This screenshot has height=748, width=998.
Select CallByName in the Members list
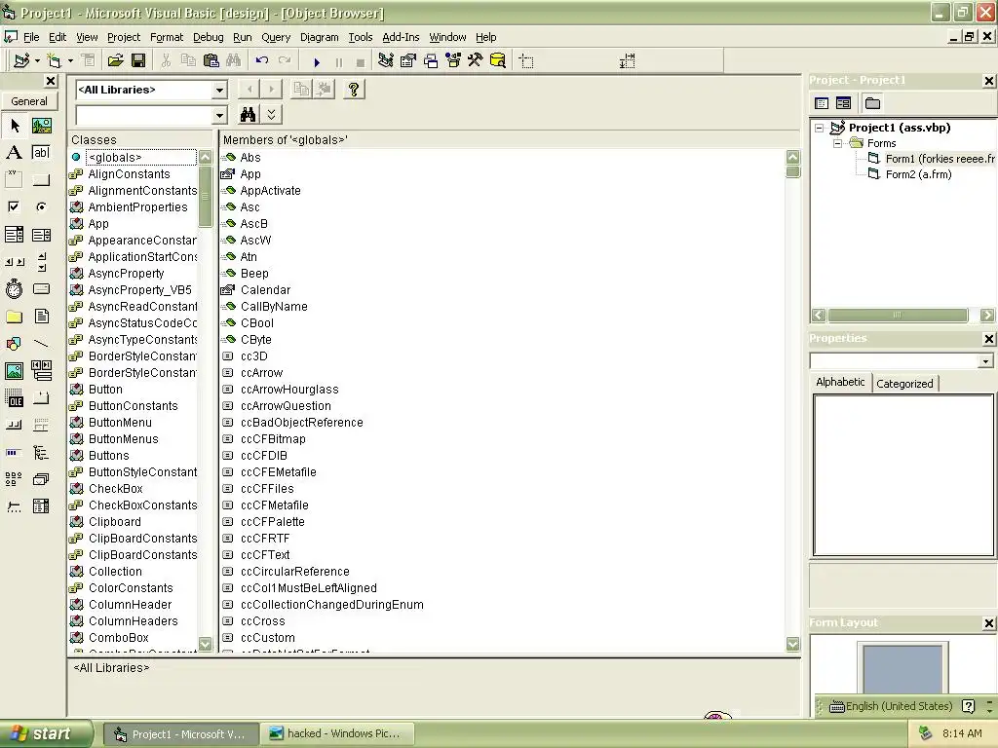(274, 307)
